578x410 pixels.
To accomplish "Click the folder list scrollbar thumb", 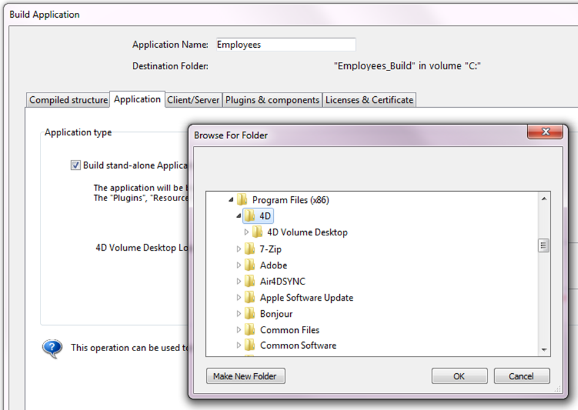I will [x=543, y=245].
